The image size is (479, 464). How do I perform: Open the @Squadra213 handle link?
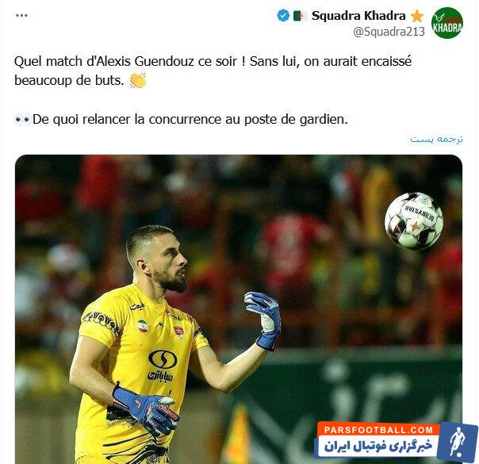(x=389, y=32)
